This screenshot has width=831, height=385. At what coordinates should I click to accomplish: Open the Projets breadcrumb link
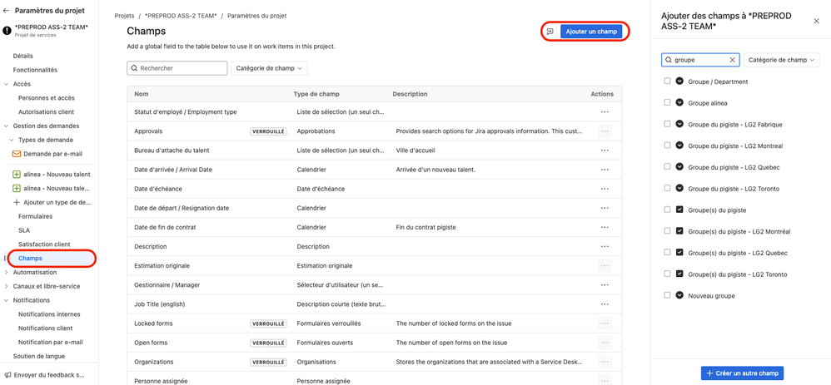(124, 16)
